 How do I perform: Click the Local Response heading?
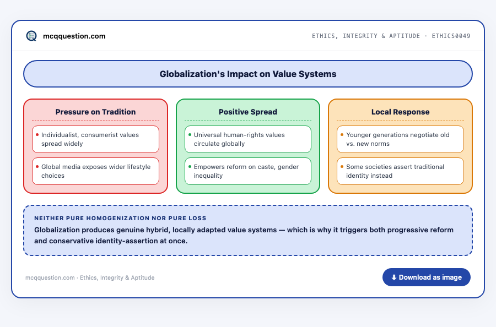coord(401,112)
